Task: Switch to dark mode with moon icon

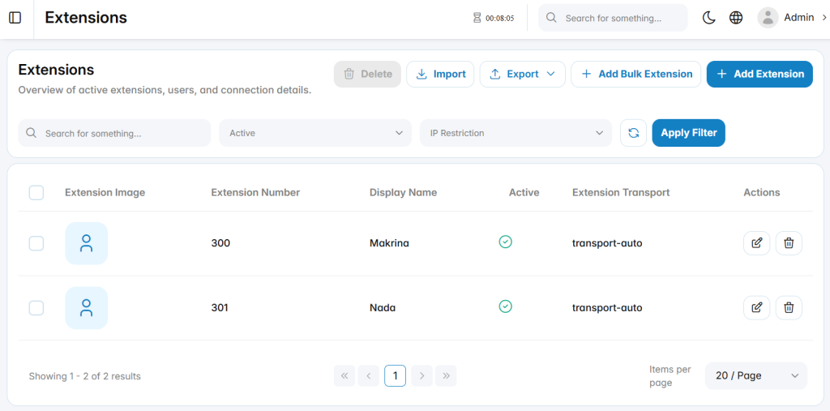Action: (x=708, y=18)
